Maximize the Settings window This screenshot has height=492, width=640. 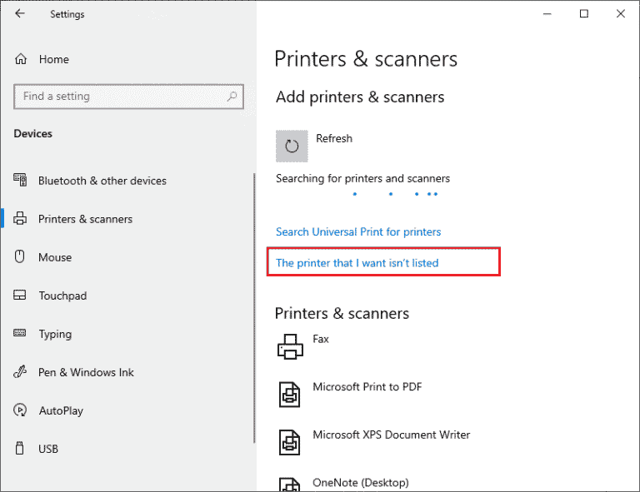point(584,14)
